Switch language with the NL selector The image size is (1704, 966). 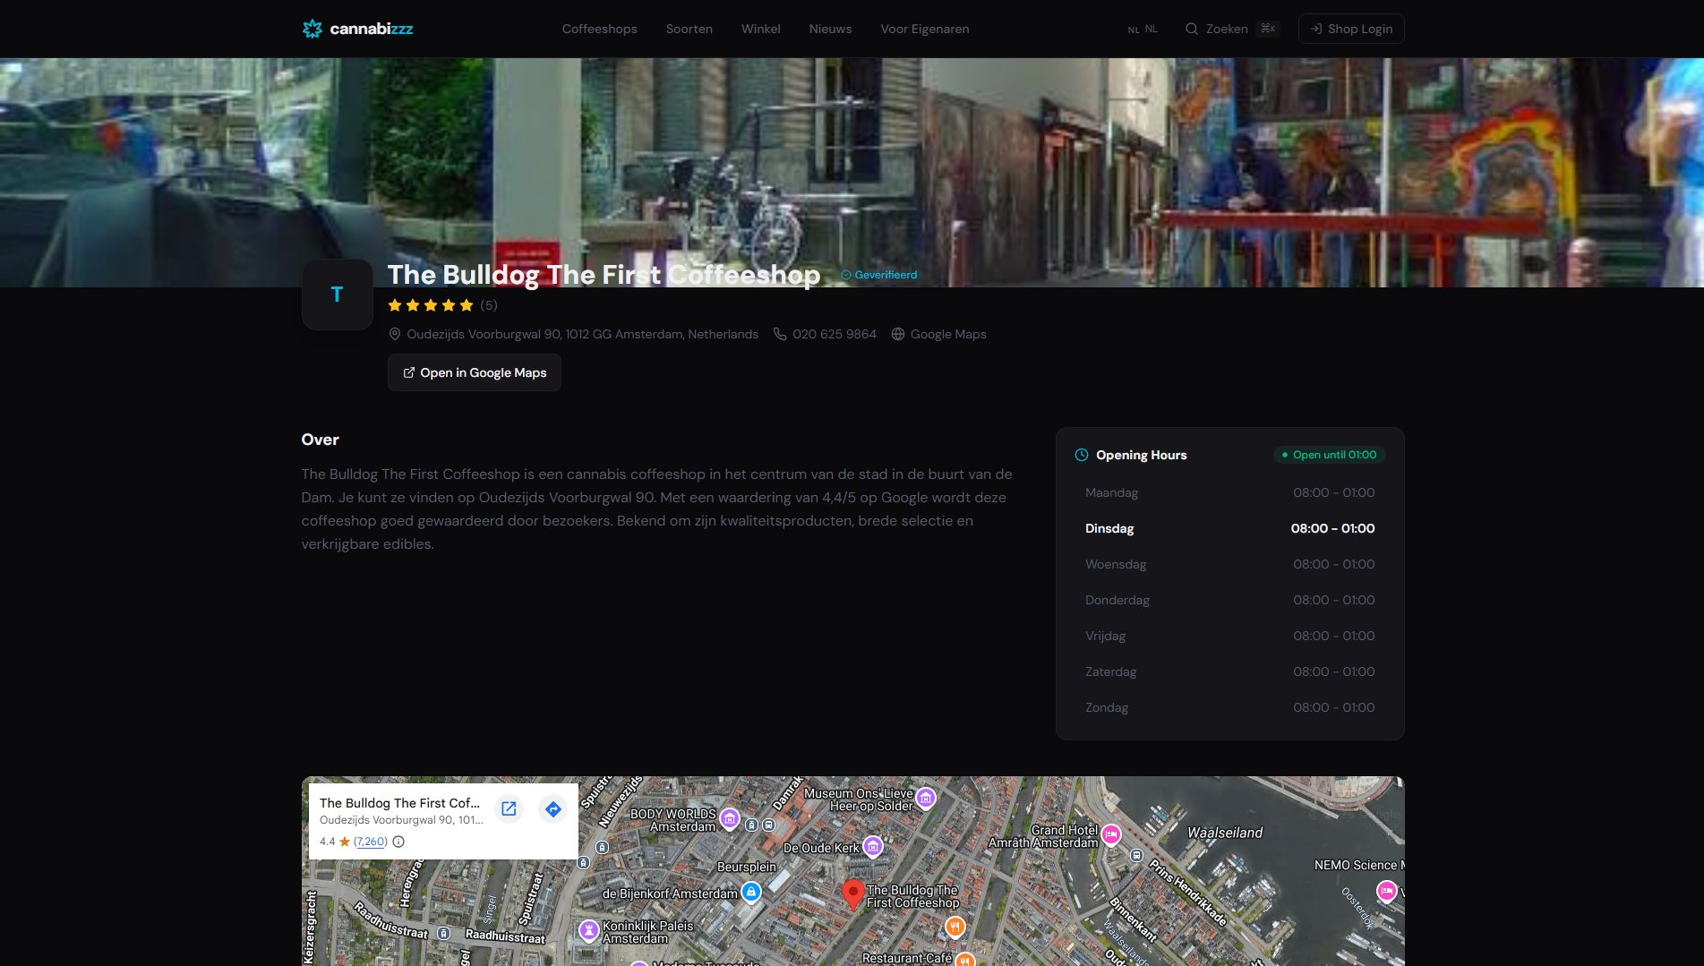[x=1143, y=29]
